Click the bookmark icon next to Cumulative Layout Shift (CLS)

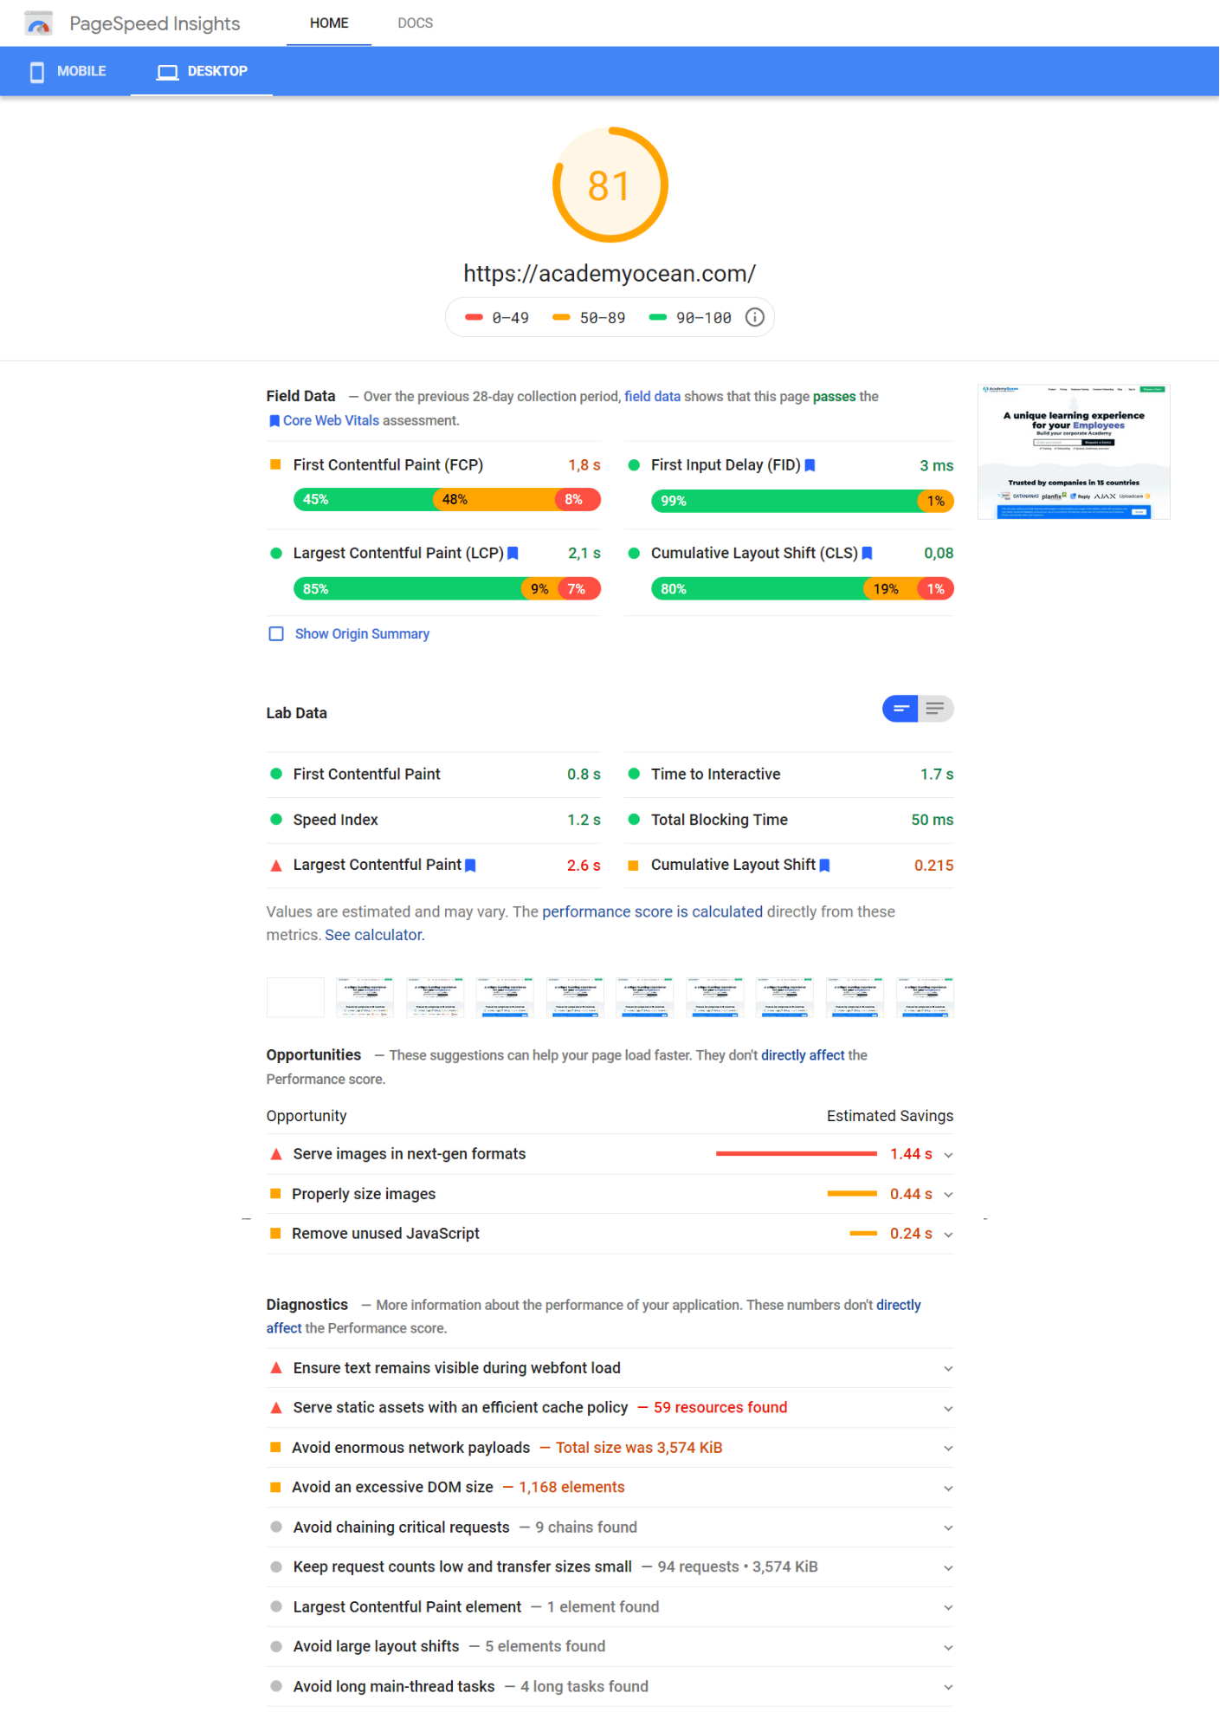click(867, 554)
